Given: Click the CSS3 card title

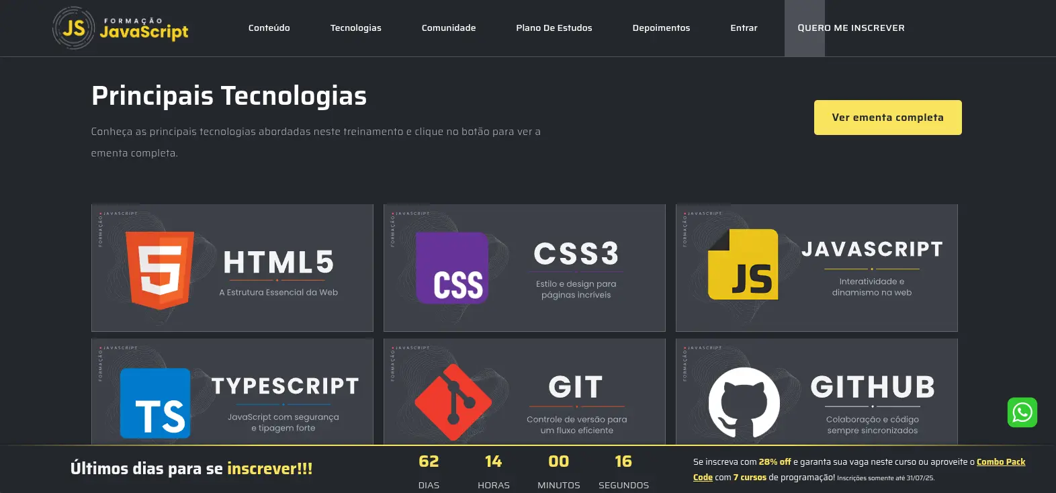Looking at the screenshot, I should [576, 254].
